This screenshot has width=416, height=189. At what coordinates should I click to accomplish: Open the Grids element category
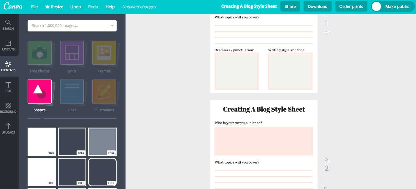72,53
